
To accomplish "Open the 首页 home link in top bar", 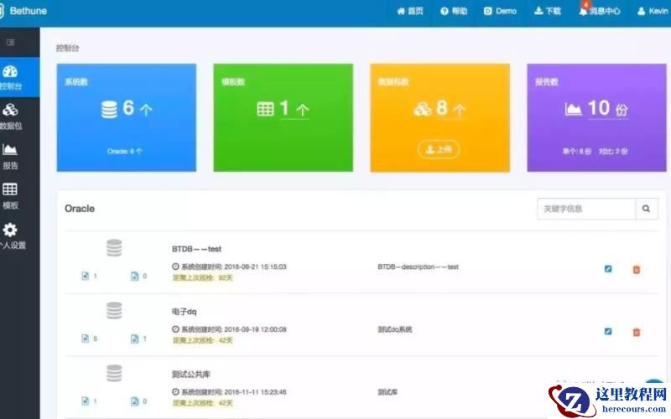I will point(410,11).
